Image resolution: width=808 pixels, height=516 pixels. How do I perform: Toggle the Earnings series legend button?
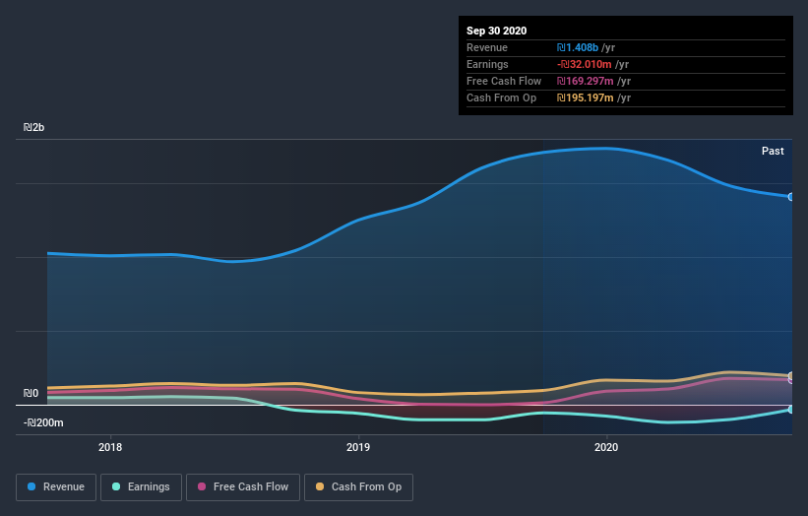pos(141,487)
